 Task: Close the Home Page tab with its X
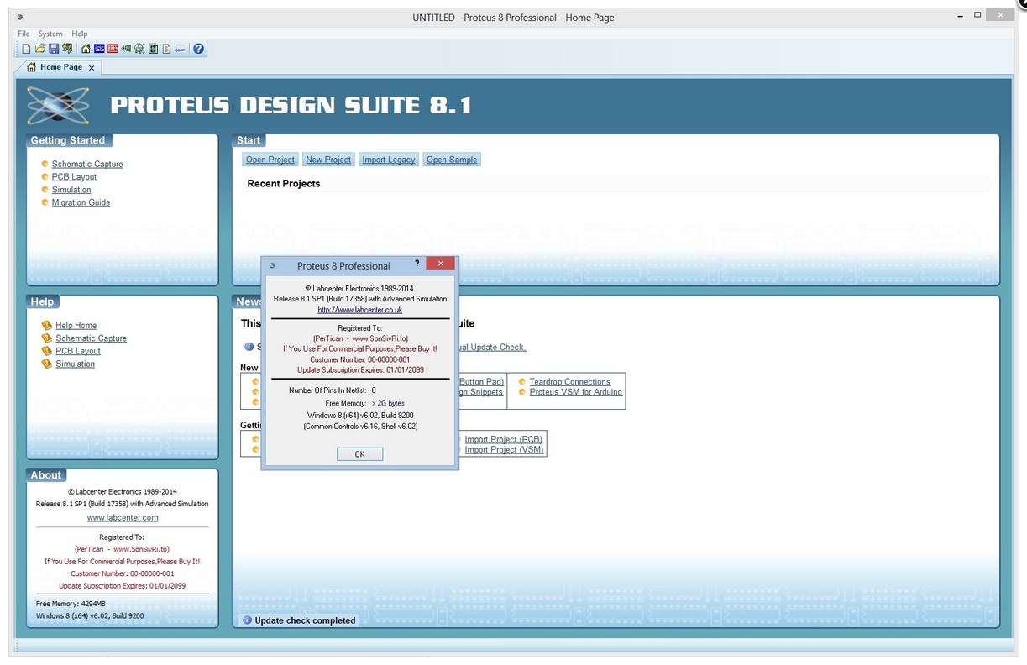(92, 68)
